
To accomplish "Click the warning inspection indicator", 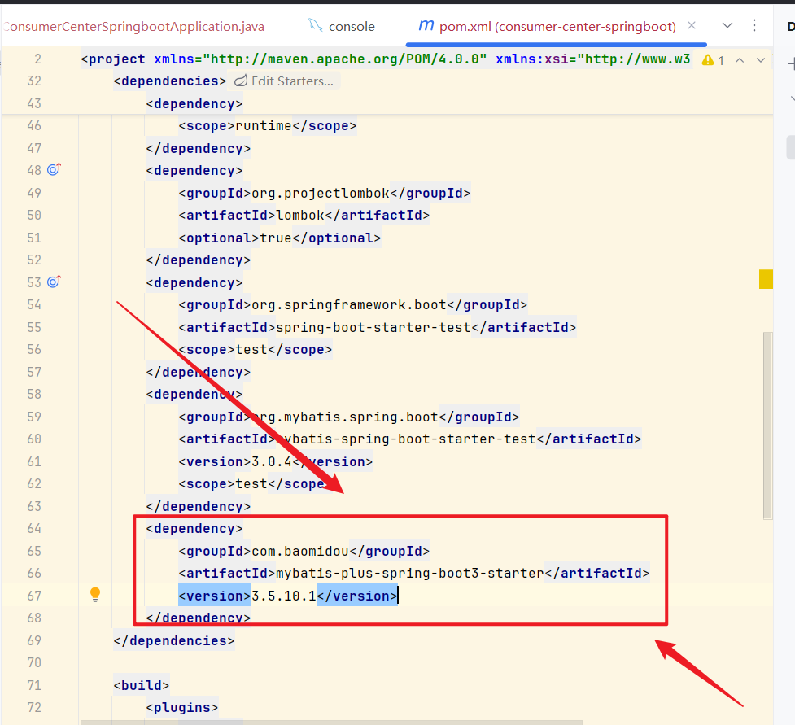I will [713, 60].
